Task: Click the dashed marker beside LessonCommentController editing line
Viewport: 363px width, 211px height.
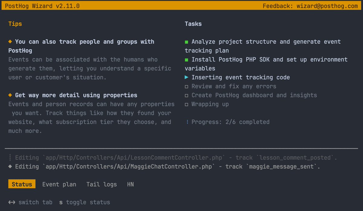Action: pos(10,158)
